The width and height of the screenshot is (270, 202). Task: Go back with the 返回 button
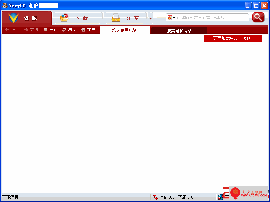point(12,30)
